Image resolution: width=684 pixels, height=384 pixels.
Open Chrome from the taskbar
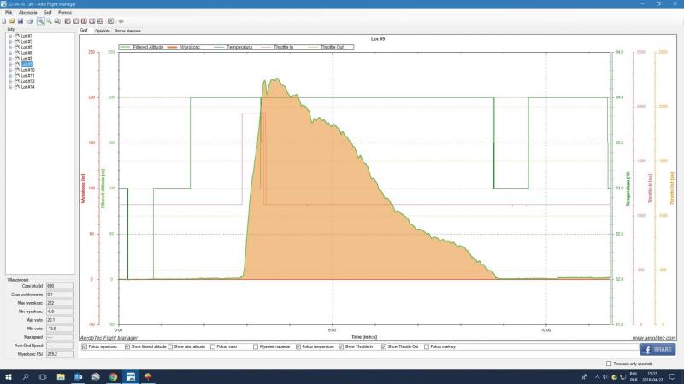tap(113, 376)
